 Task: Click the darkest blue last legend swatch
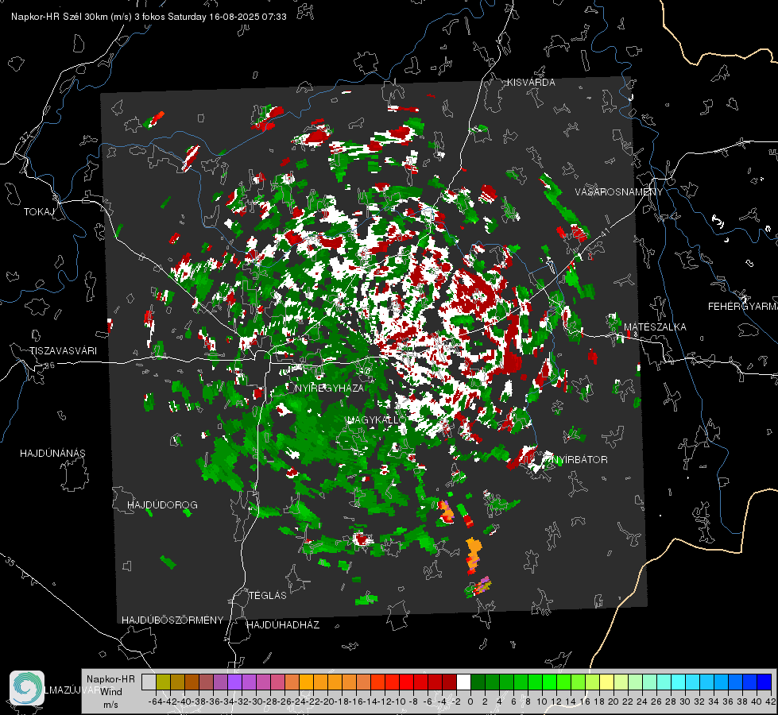point(764,682)
